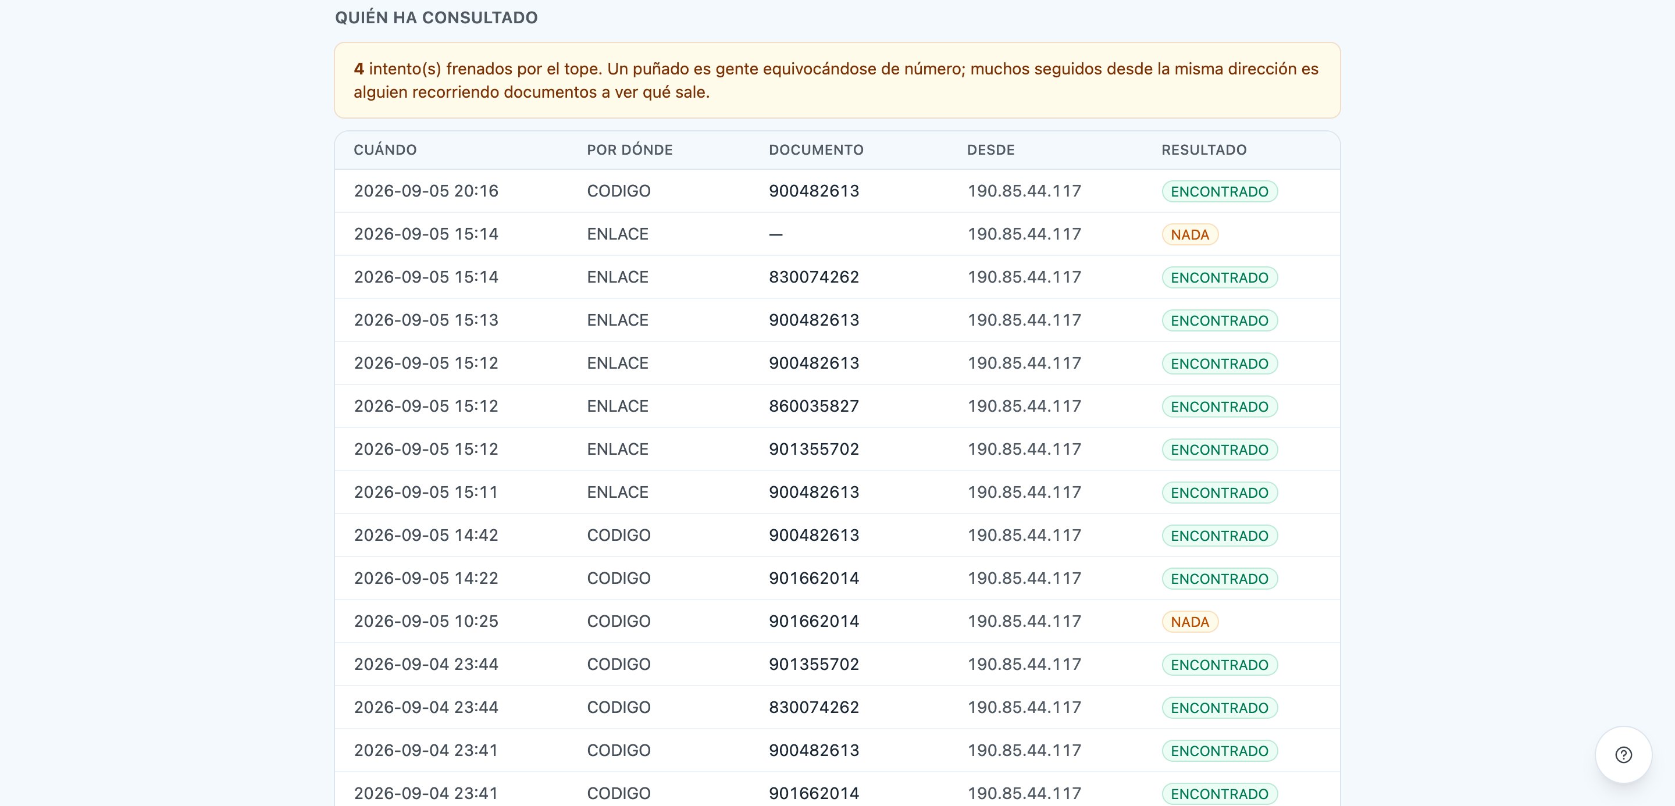Image resolution: width=1675 pixels, height=806 pixels.
Task: Click the DOCUMENTO column header
Action: coord(816,150)
